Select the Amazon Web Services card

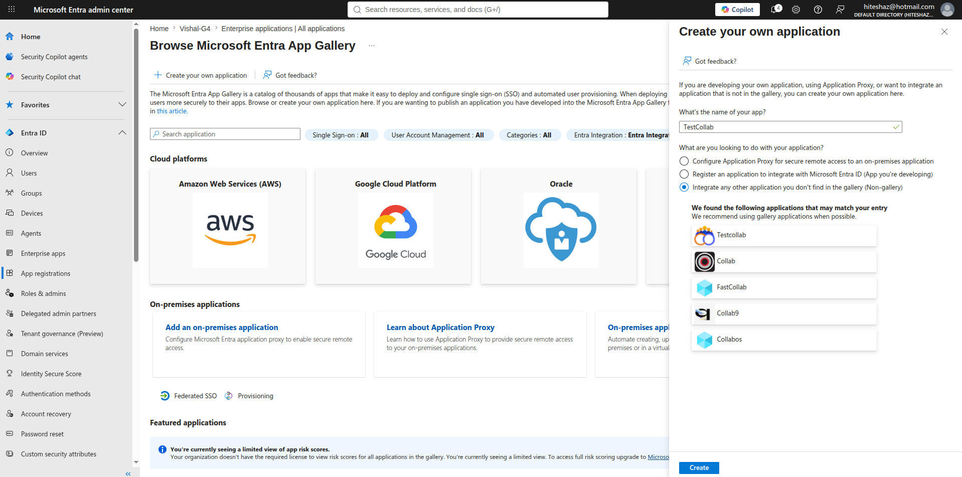[x=228, y=226]
